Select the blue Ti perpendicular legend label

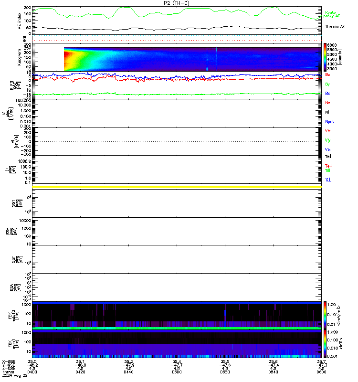point(328,180)
